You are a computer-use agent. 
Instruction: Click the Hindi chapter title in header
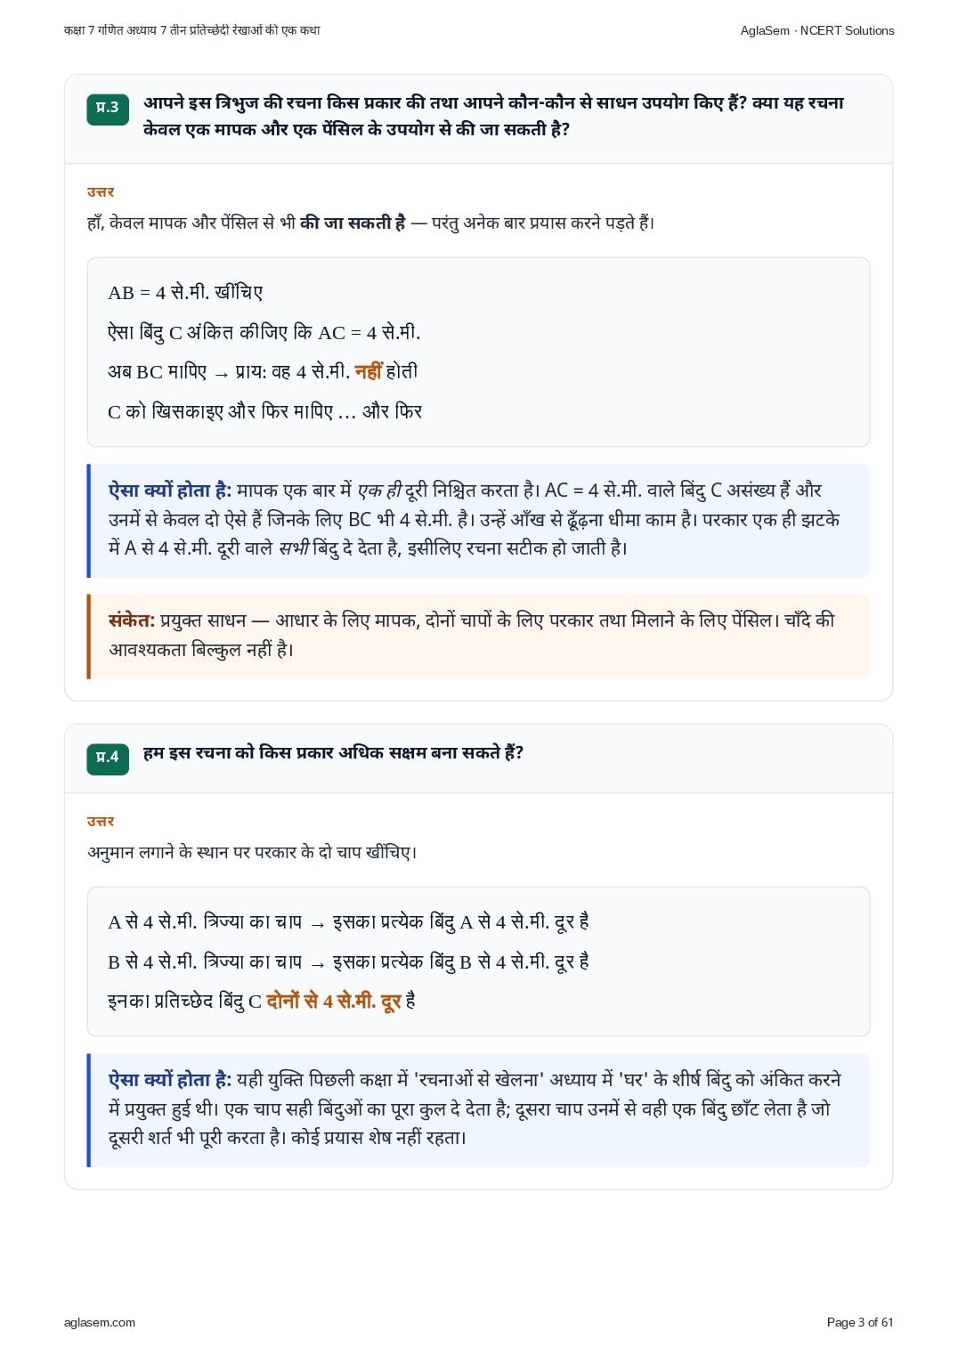[x=192, y=30]
